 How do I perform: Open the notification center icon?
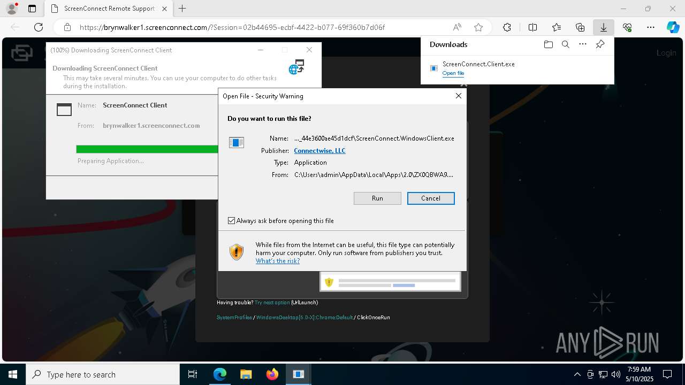click(667, 374)
